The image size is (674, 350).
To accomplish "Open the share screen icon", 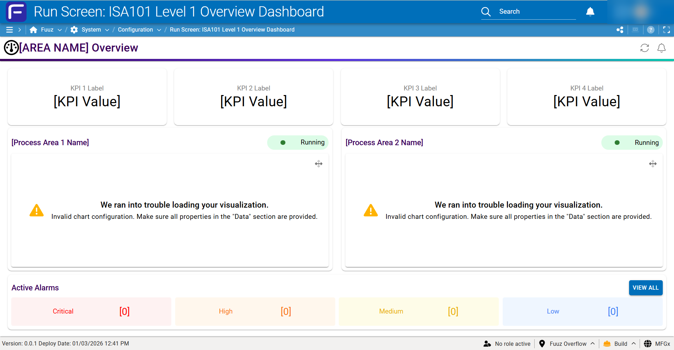I will [620, 29].
